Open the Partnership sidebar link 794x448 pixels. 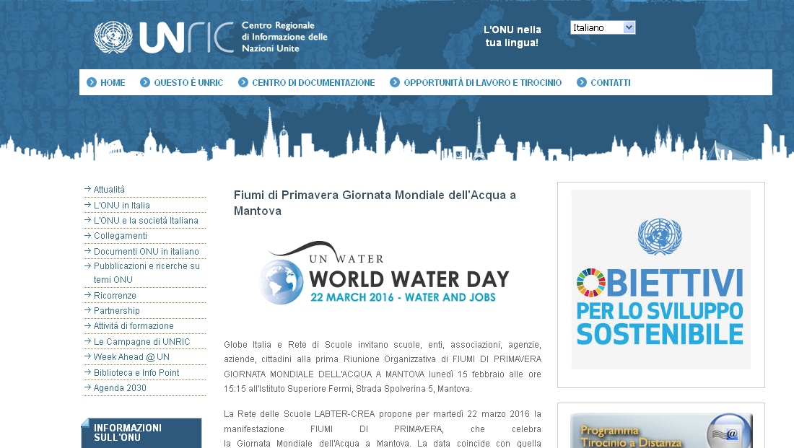116,311
